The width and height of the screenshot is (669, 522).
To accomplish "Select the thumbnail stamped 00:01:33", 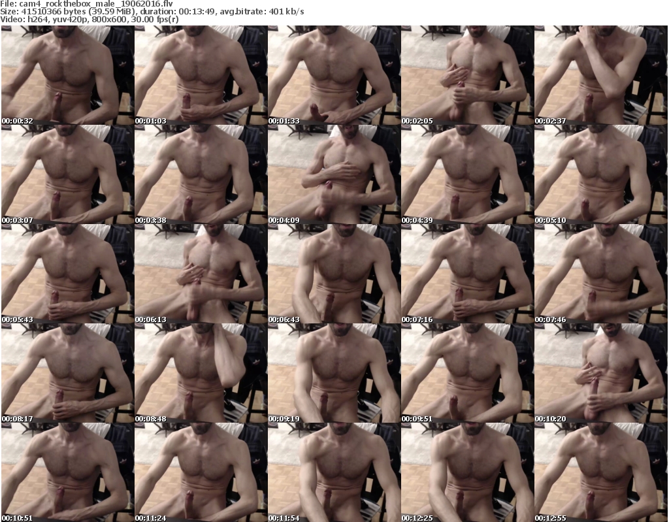I will 334,75.
